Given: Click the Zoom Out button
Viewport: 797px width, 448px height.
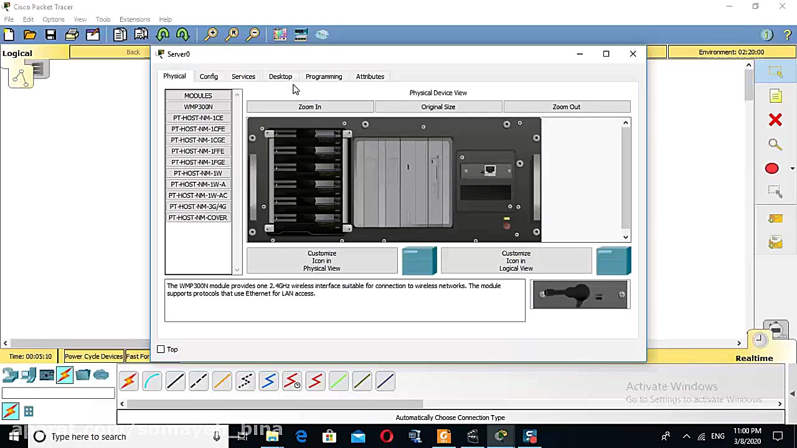Looking at the screenshot, I should pos(566,107).
